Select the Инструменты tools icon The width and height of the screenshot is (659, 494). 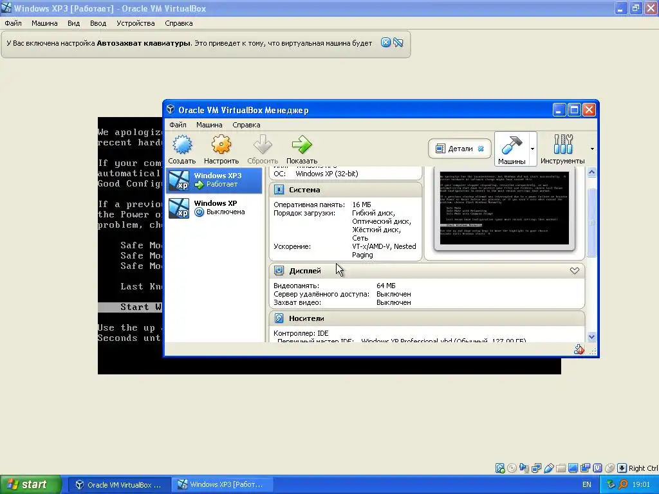(562, 144)
